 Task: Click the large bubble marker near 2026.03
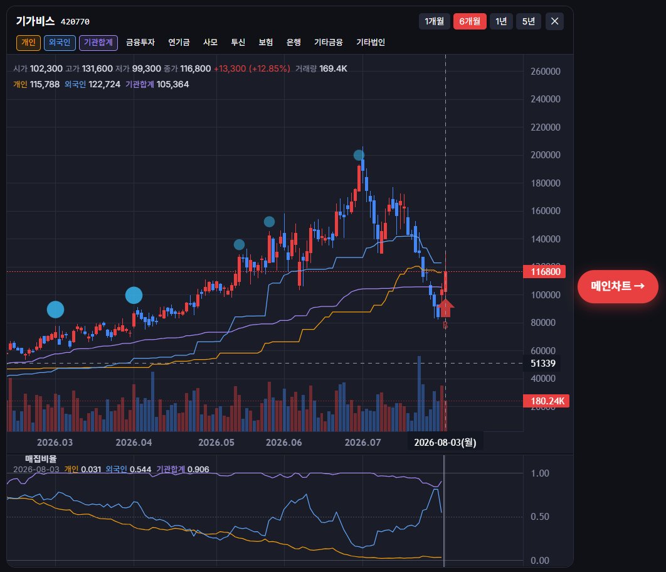tap(55, 310)
